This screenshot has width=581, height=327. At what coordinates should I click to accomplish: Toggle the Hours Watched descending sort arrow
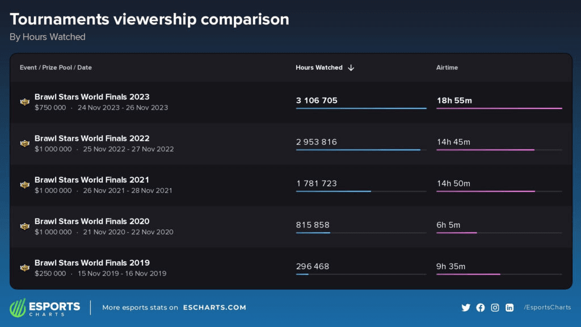pos(351,67)
